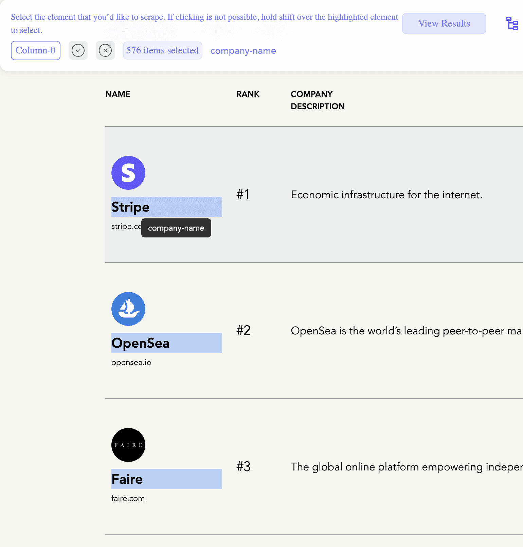Image resolution: width=523 pixels, height=547 pixels.
Task: Select 'Economic infrastructure for the internet.' description
Action: 386,195
